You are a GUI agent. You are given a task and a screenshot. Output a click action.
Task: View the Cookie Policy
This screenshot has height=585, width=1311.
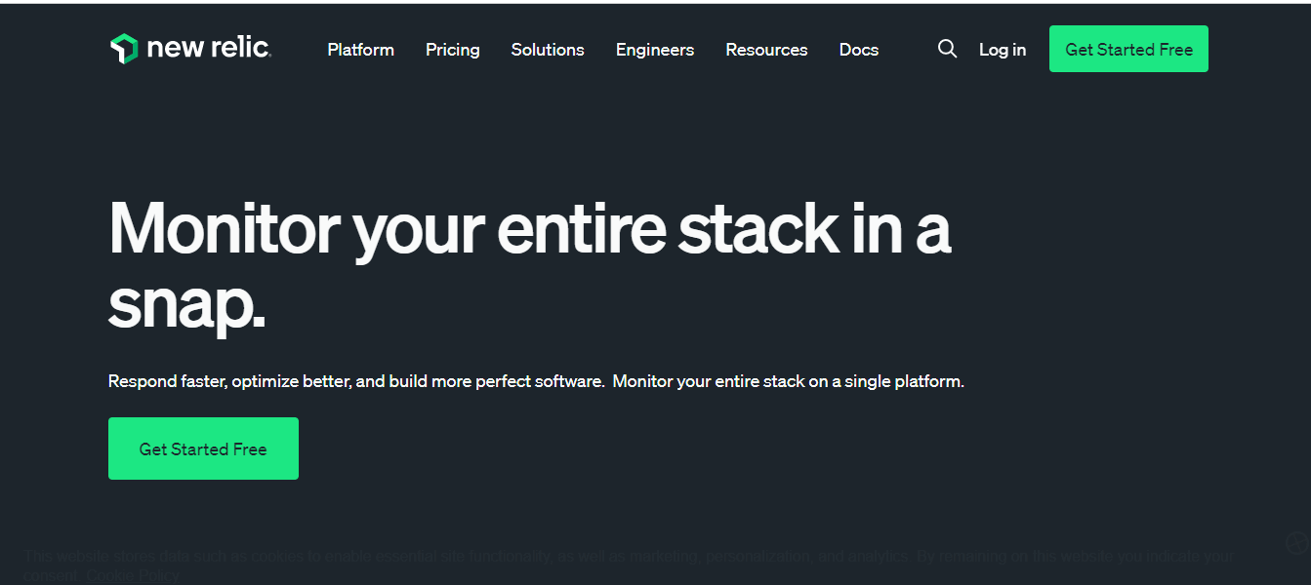point(132,574)
